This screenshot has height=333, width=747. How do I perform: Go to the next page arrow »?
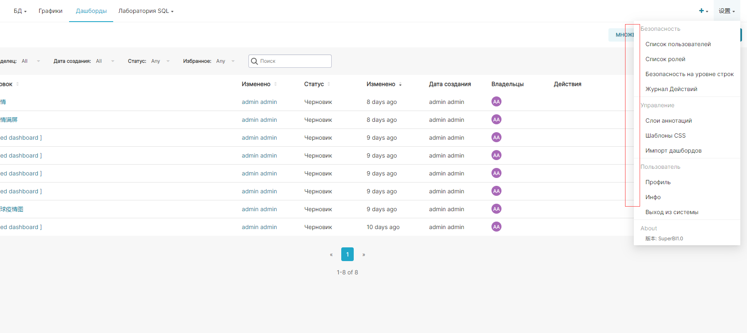pyautogui.click(x=364, y=254)
